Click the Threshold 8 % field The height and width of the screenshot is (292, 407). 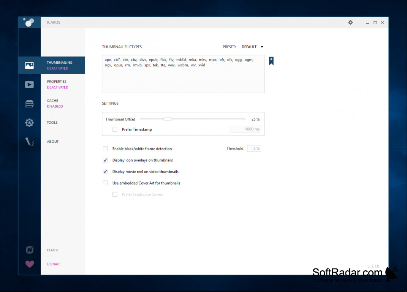coord(254,148)
